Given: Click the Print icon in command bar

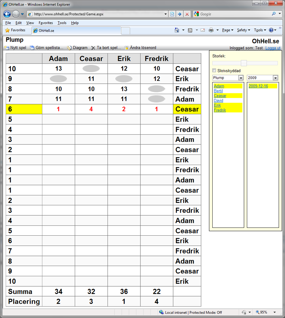Looking at the screenshot, I should 211,30.
